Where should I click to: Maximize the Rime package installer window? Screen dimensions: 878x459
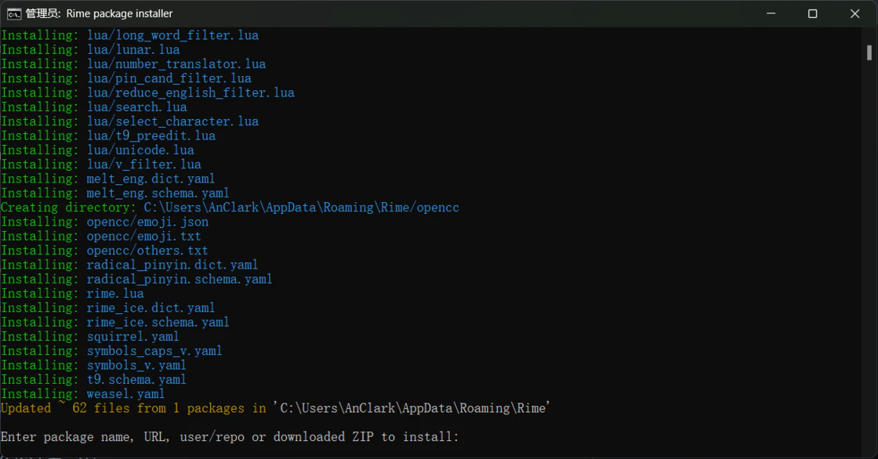pos(813,13)
